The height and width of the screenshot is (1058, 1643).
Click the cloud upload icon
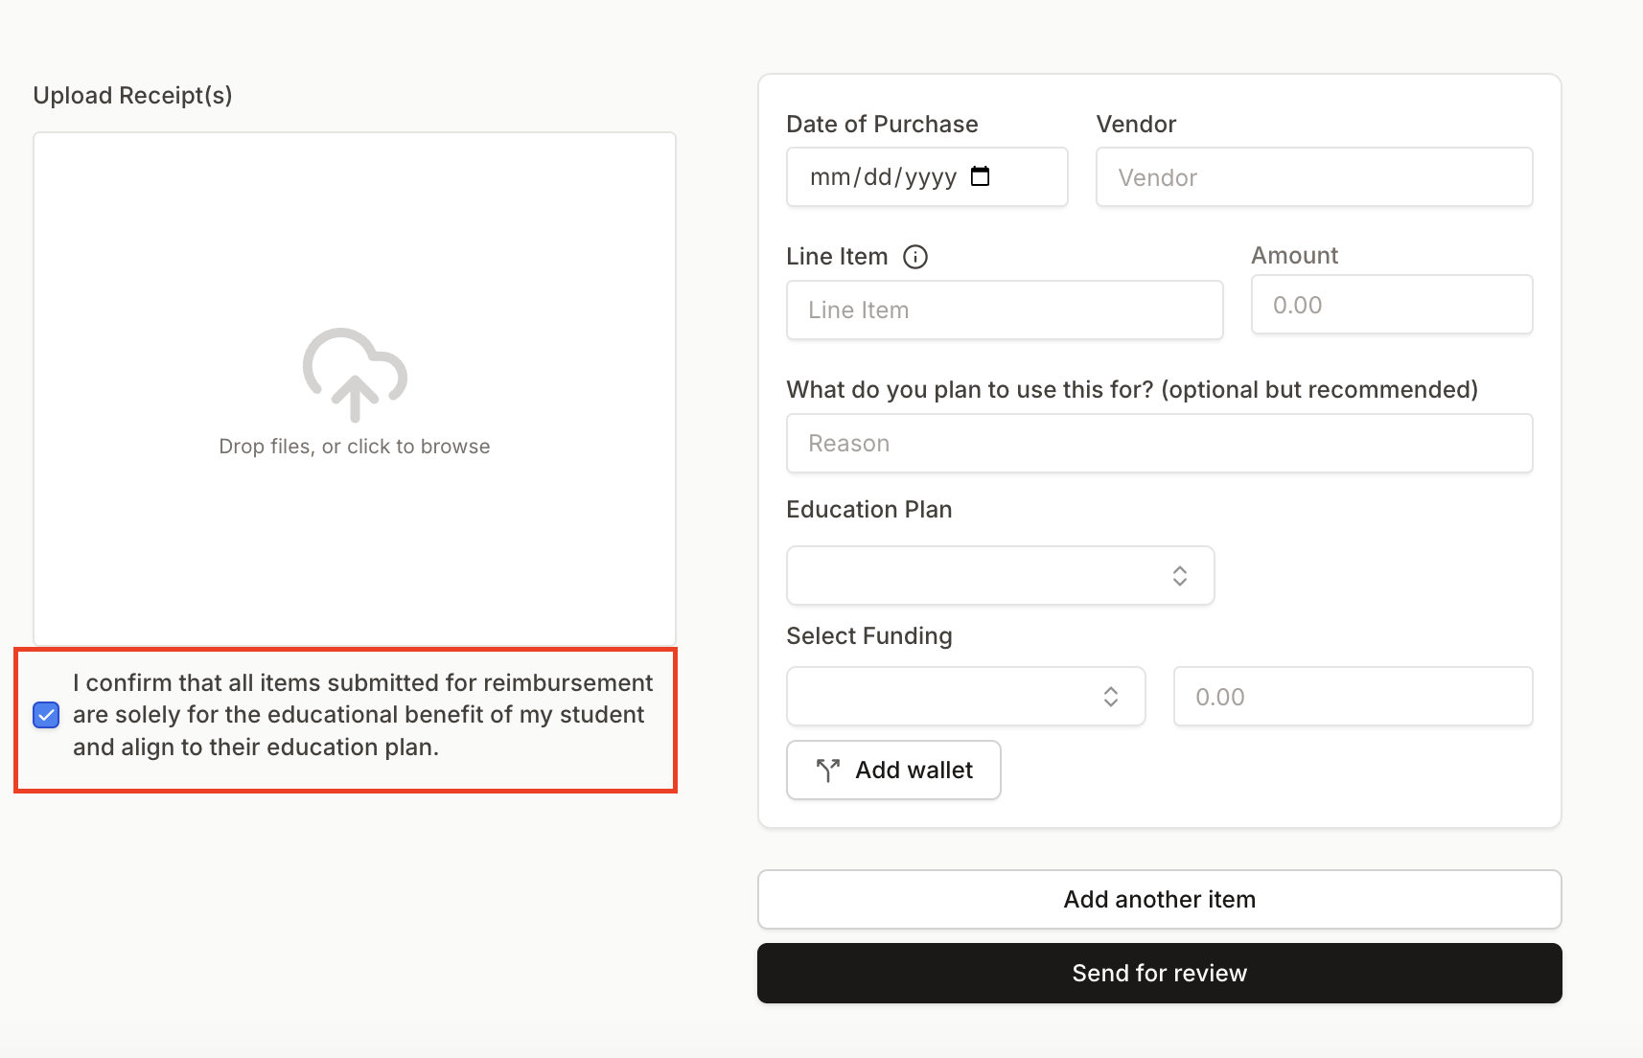(x=355, y=375)
